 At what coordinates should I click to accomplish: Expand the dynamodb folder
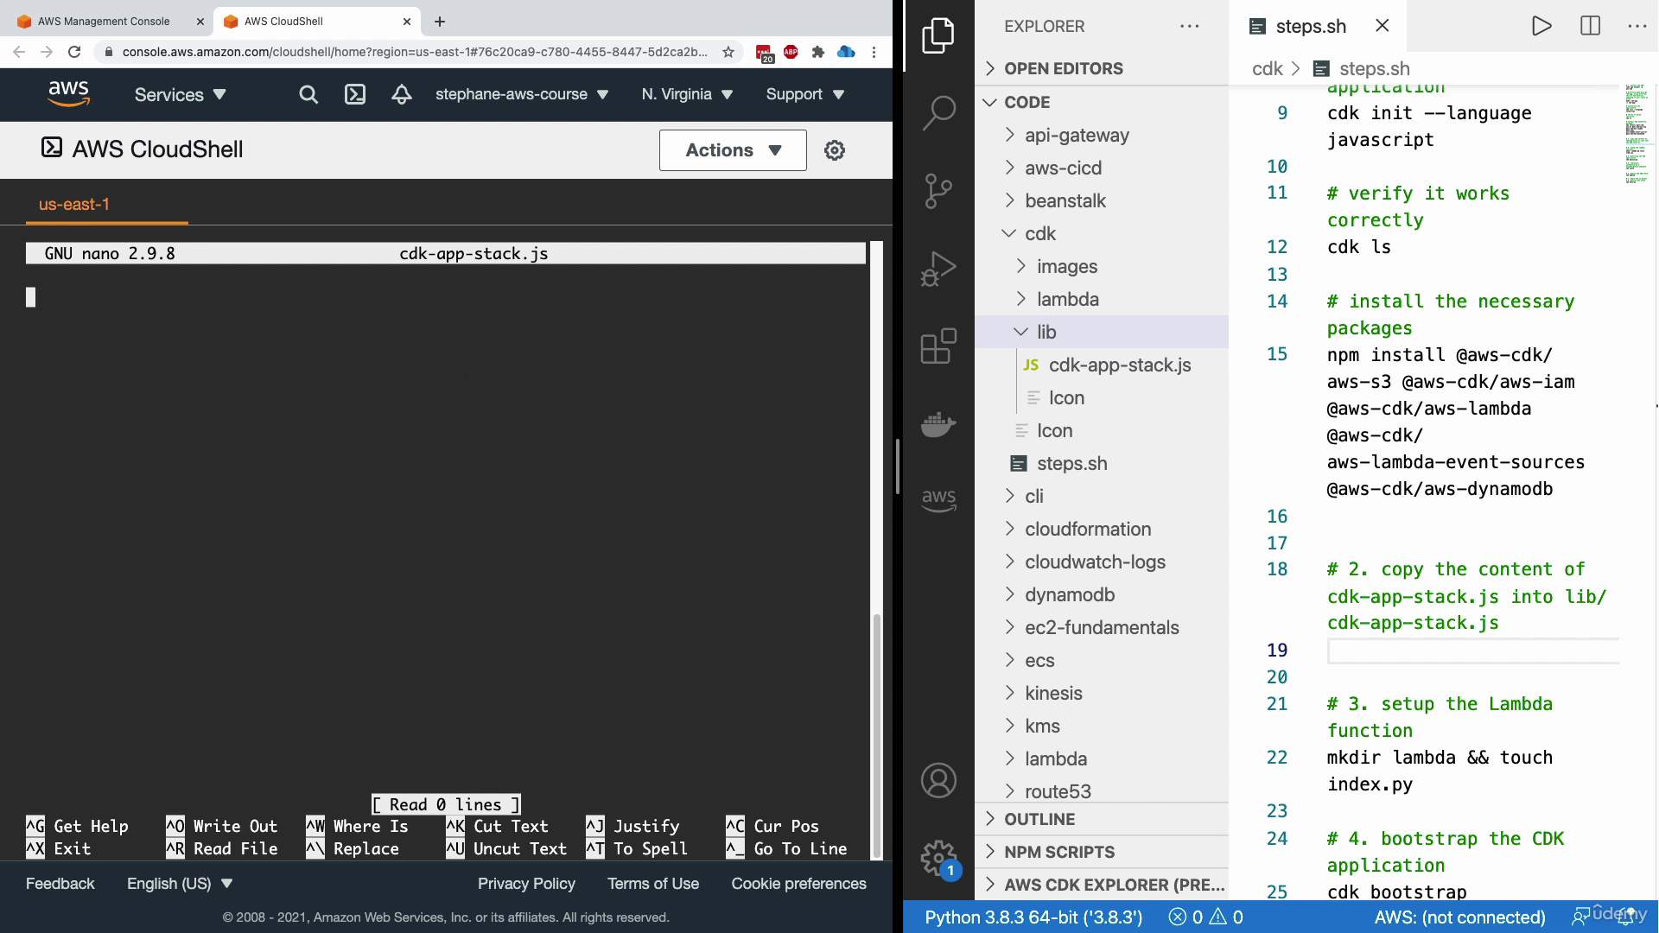[x=1102, y=594]
